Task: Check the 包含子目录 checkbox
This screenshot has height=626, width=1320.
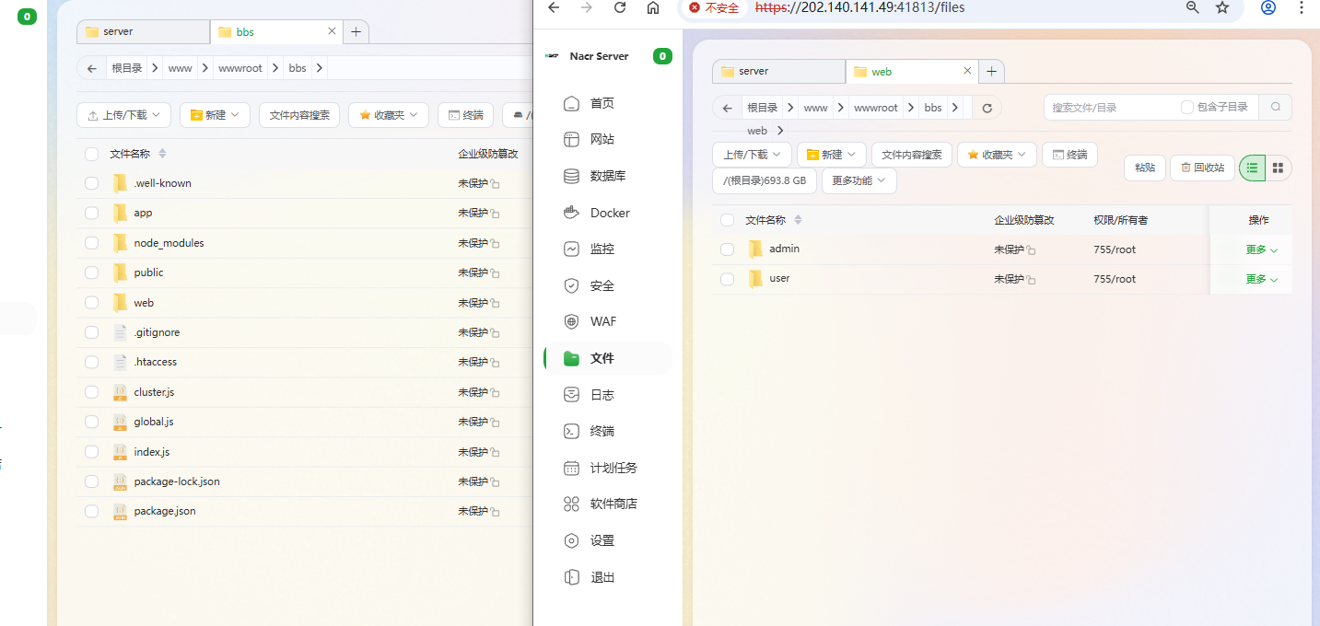Action: click(1187, 108)
